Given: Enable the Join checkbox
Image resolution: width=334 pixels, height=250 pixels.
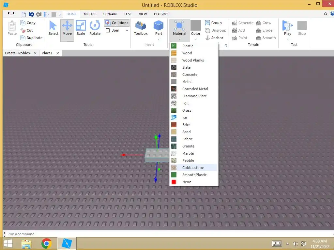Looking at the screenshot, I should pyautogui.click(x=108, y=30).
